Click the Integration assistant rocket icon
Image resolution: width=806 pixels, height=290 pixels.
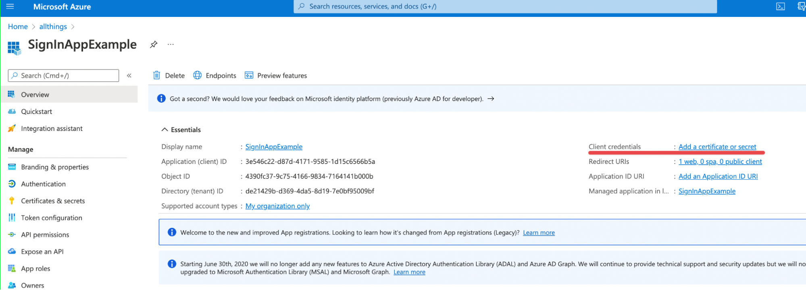coord(12,128)
